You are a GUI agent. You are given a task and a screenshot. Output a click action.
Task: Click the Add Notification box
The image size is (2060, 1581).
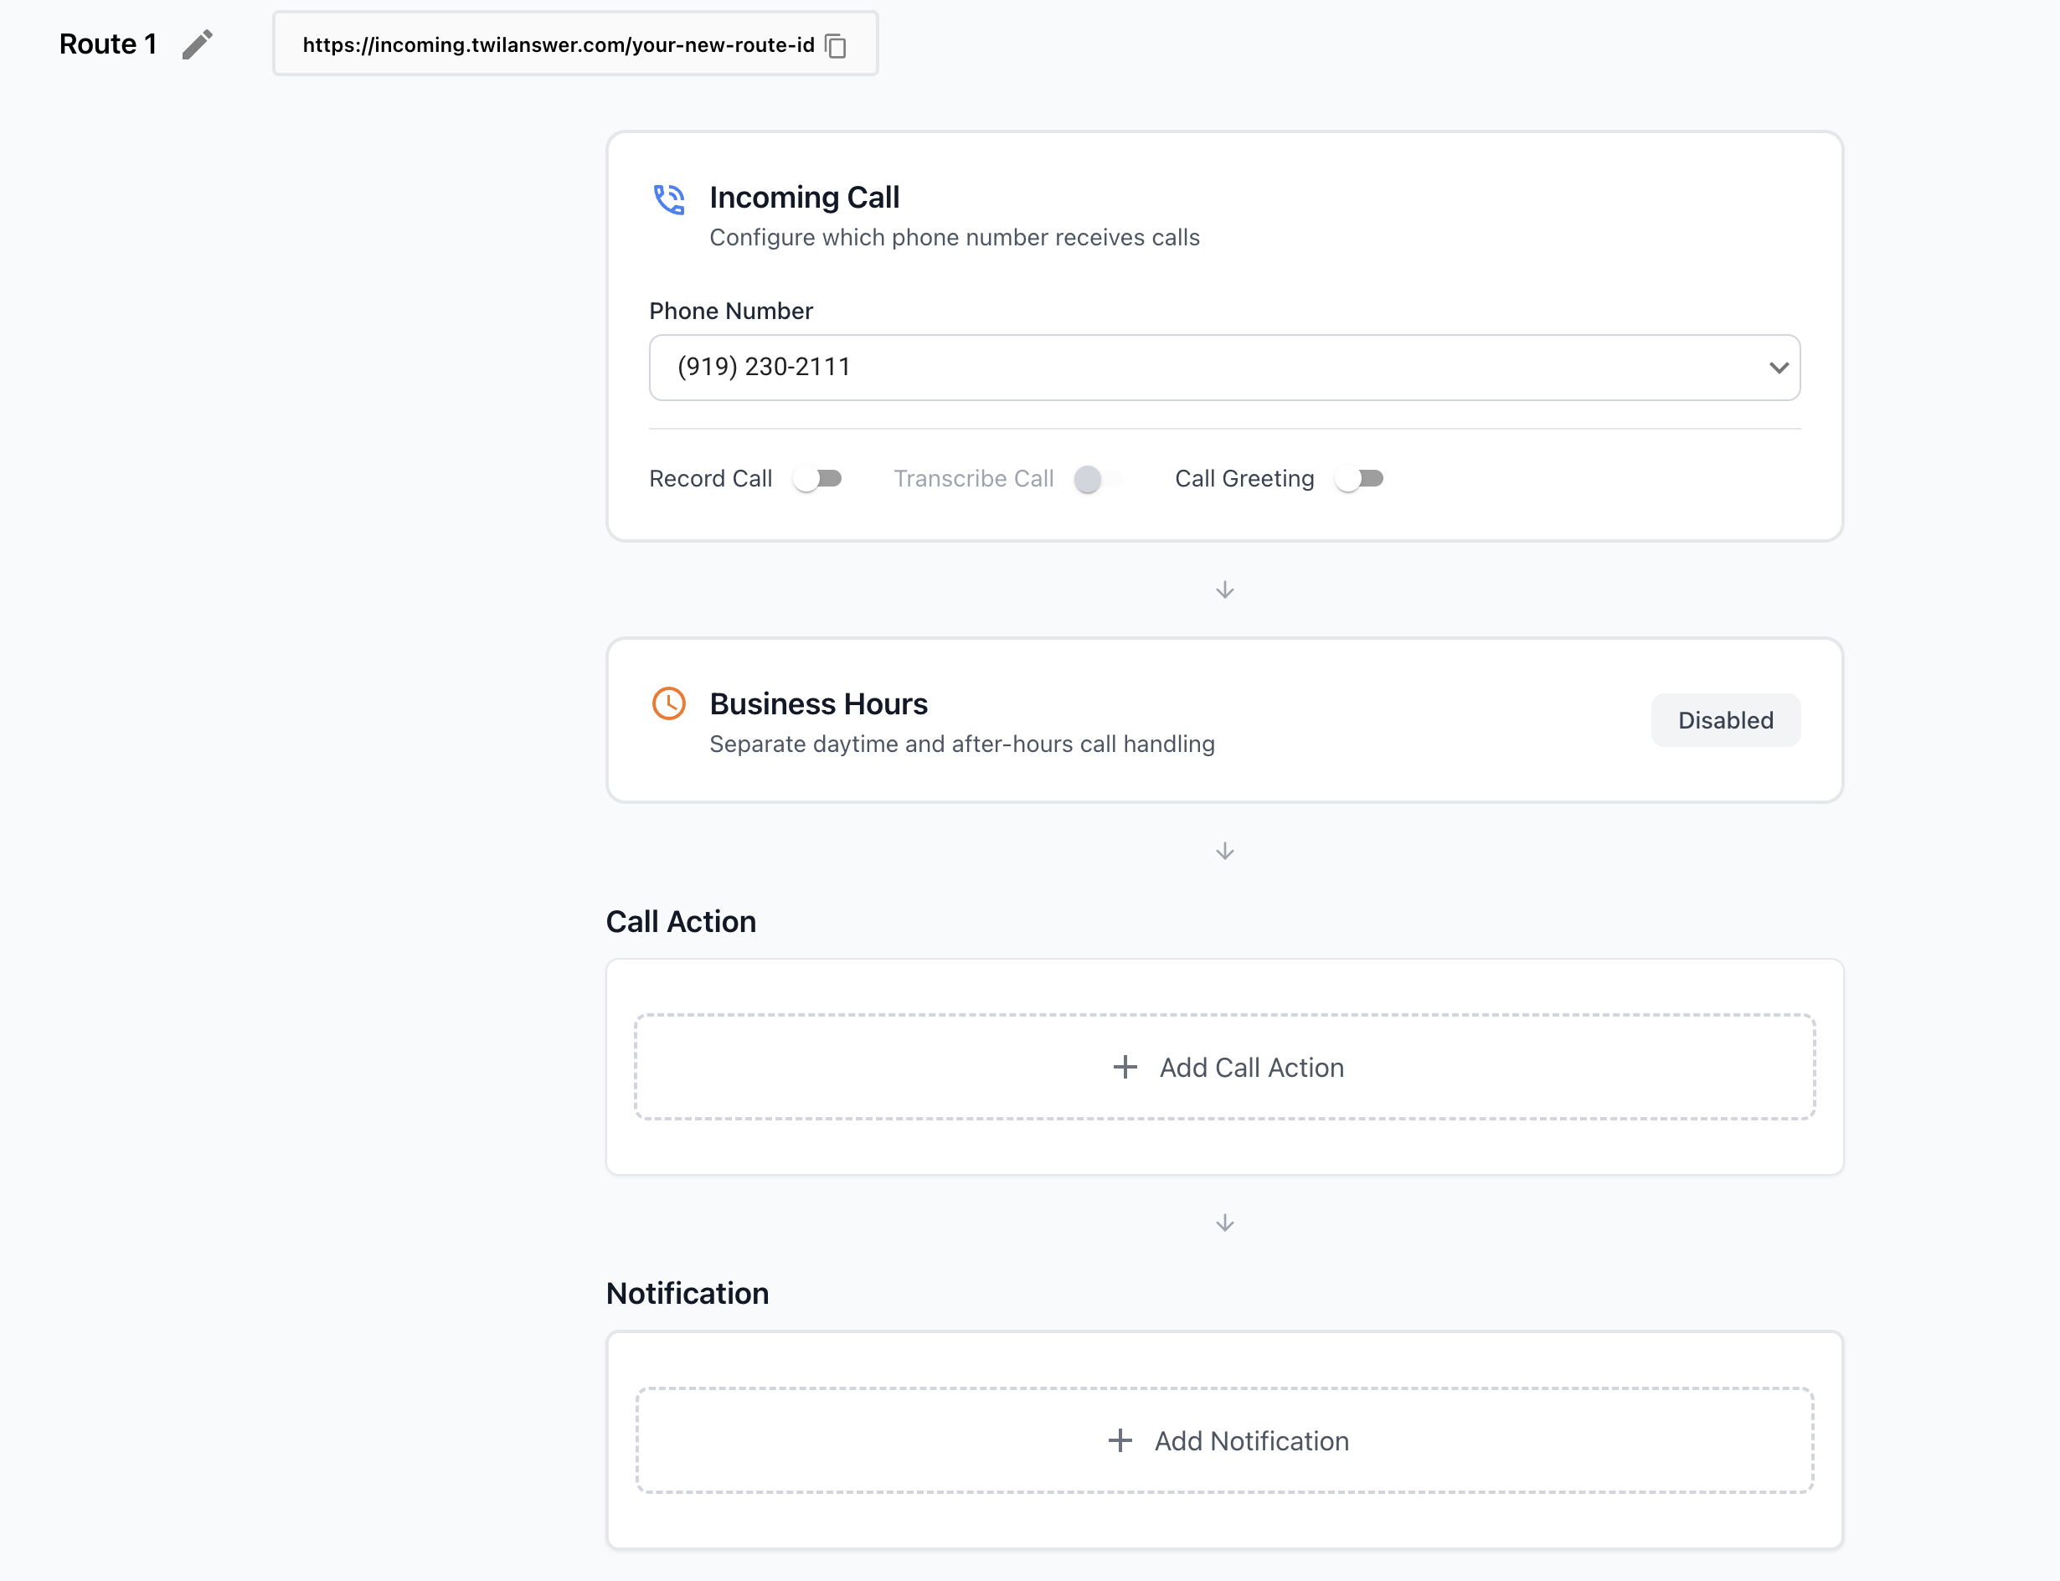pos(1224,1441)
